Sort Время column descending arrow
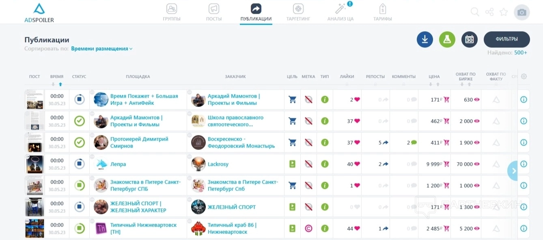The image size is (543, 240). (x=53, y=84)
